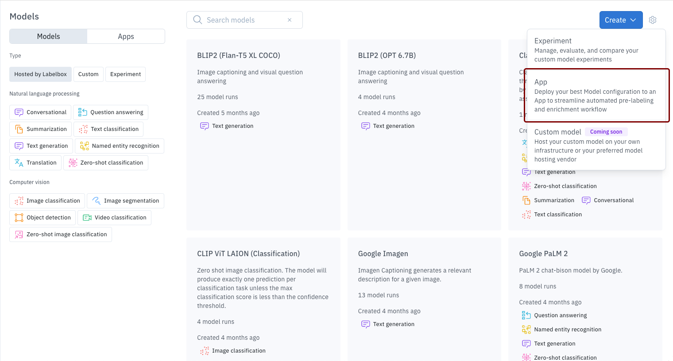Click Named entity recognition icon in Google PaLM 2 card
Screen dimensions: 673x361
click(x=526, y=330)
